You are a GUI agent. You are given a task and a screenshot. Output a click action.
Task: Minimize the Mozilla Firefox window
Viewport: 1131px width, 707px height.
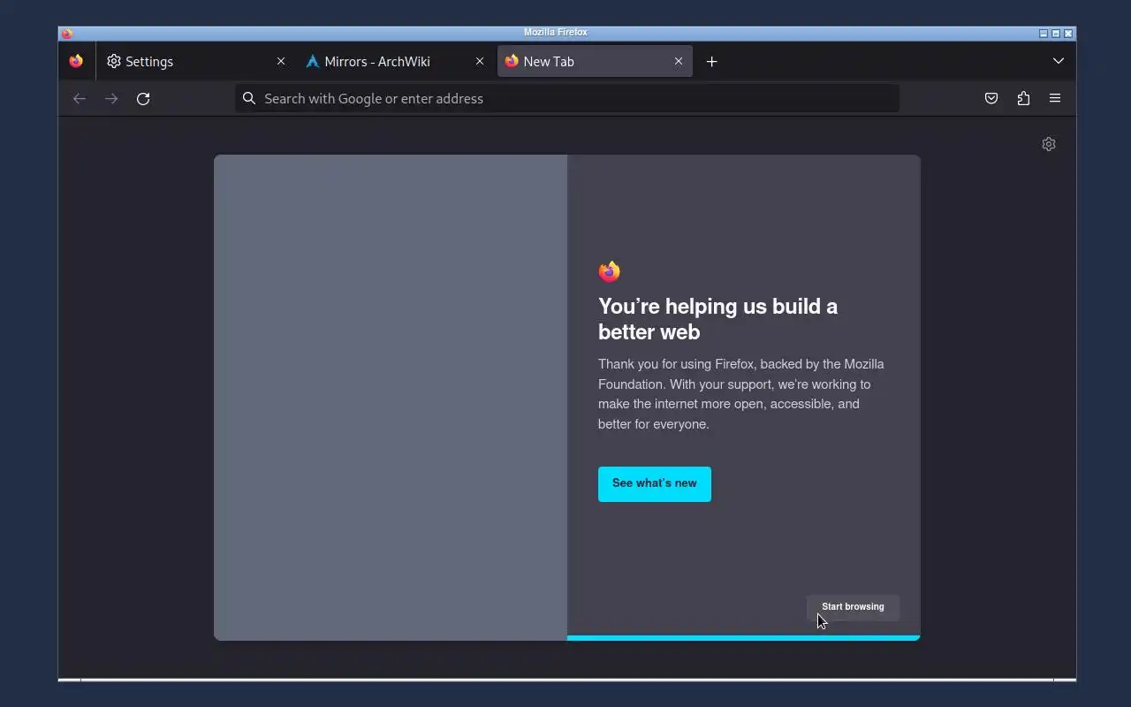point(1044,34)
